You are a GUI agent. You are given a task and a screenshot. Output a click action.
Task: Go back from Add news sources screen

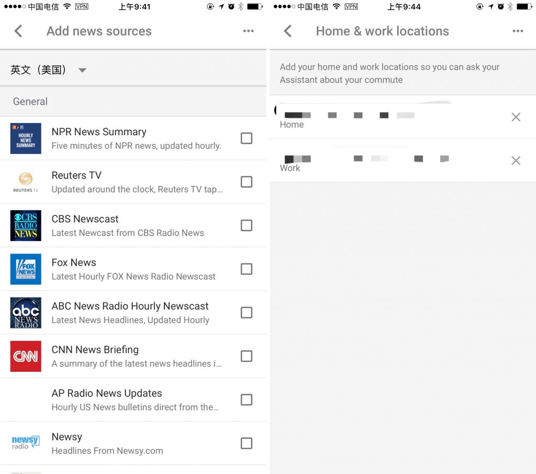point(18,31)
